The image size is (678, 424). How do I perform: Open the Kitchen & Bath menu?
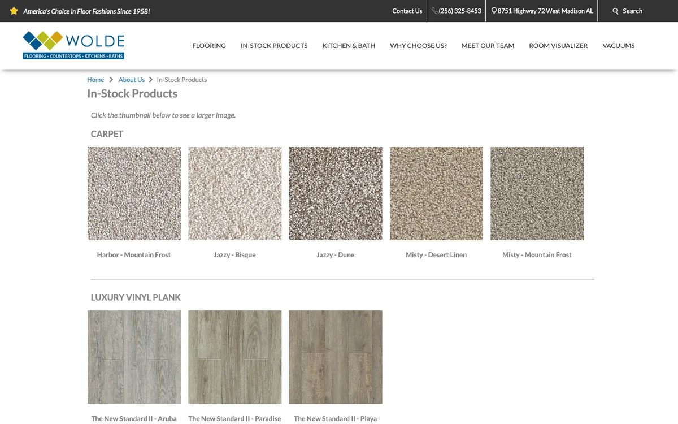coord(349,46)
